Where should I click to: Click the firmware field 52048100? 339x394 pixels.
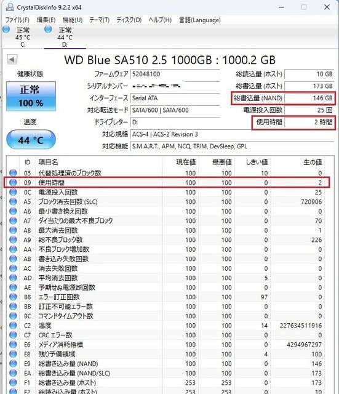(x=175, y=74)
